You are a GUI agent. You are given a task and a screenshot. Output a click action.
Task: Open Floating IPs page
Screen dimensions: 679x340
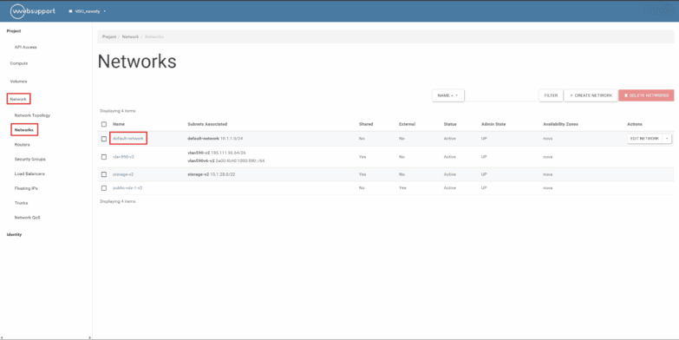tap(25, 188)
